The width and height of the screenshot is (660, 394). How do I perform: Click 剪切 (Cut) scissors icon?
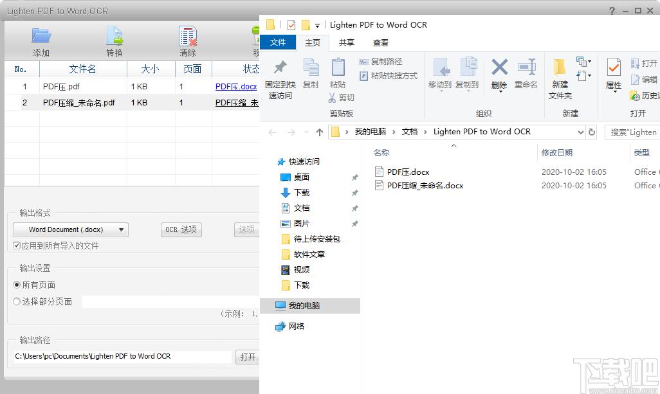(x=332, y=98)
